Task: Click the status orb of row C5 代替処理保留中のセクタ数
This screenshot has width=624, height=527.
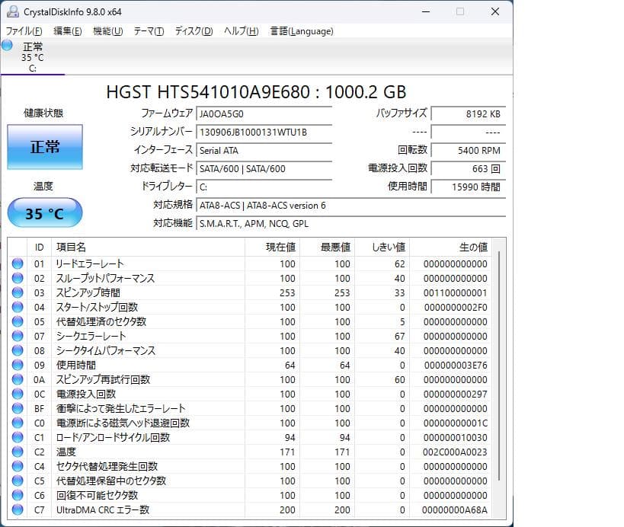Action: 18,480
